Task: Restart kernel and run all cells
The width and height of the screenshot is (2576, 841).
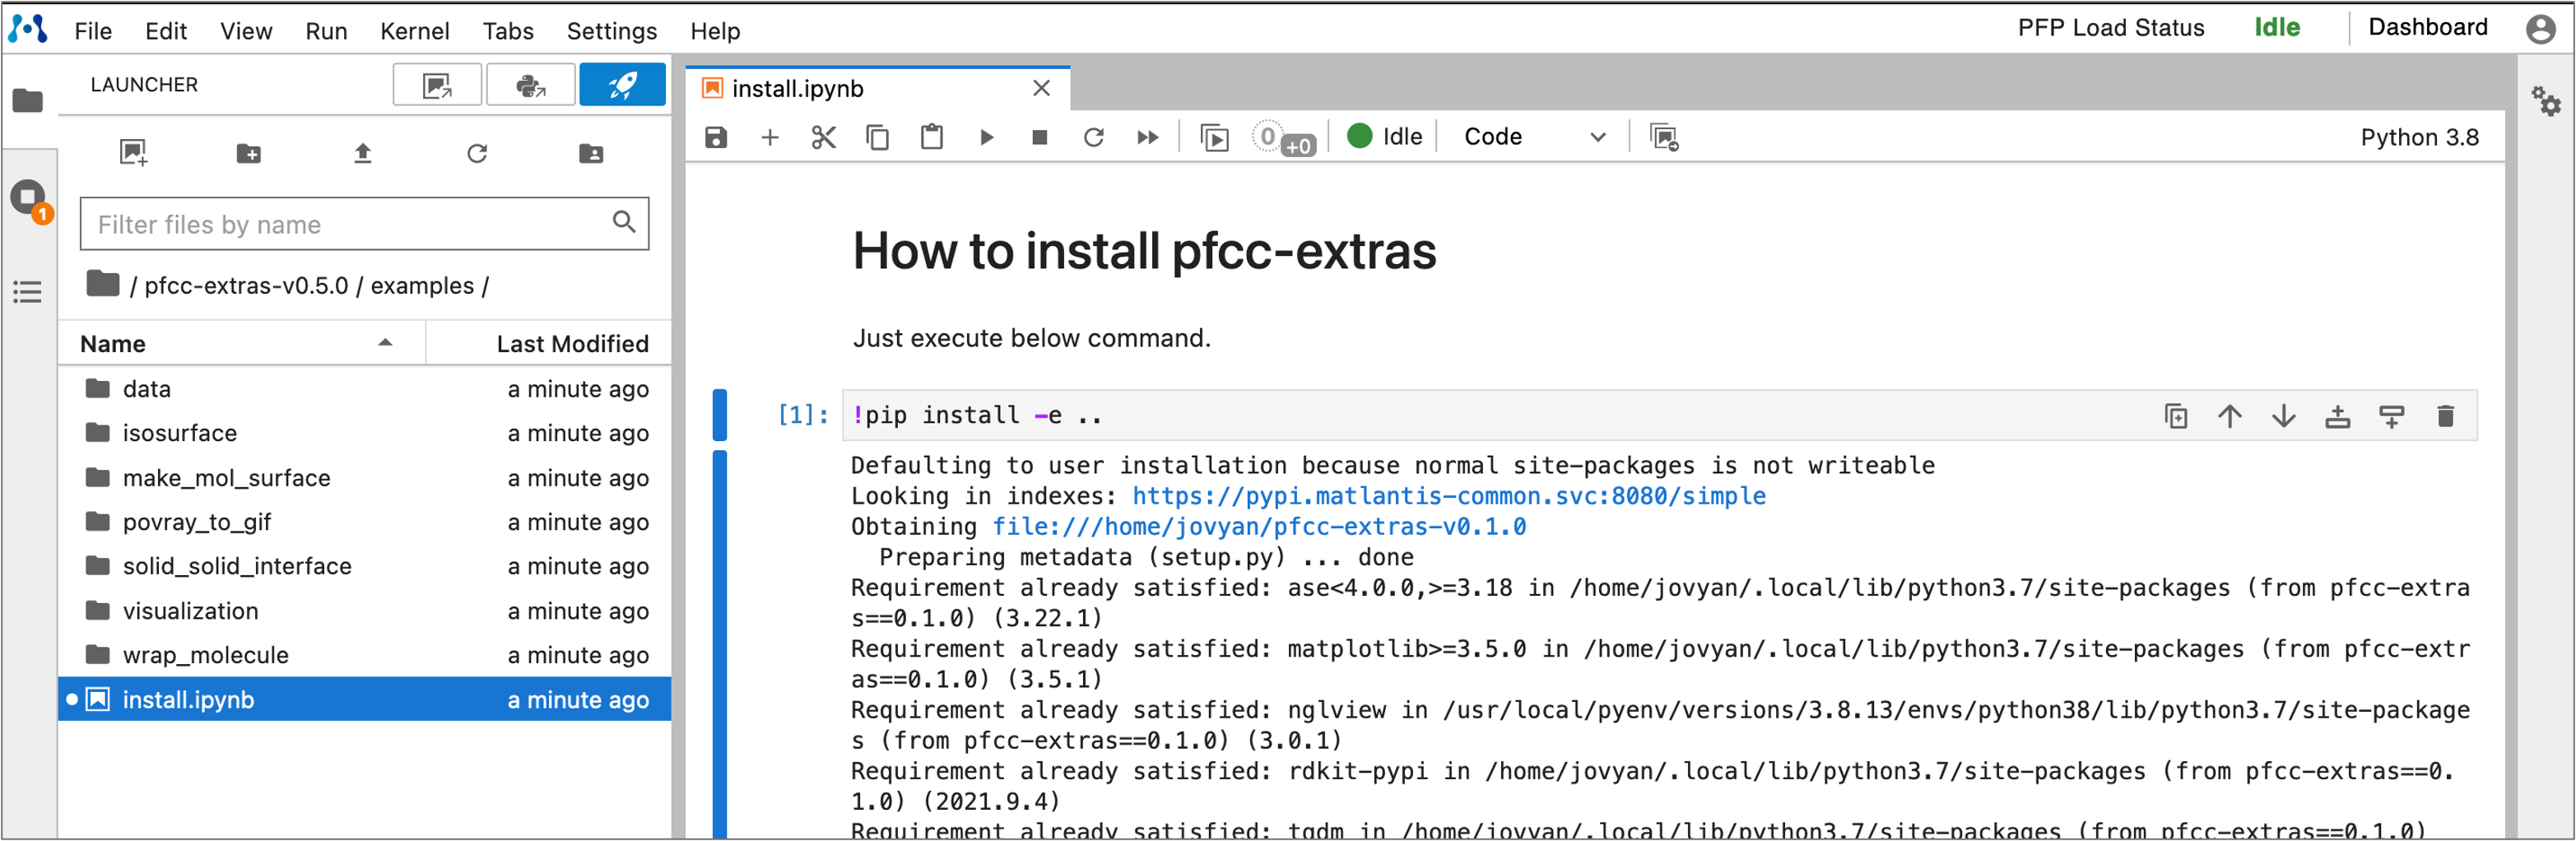Action: point(1148,137)
